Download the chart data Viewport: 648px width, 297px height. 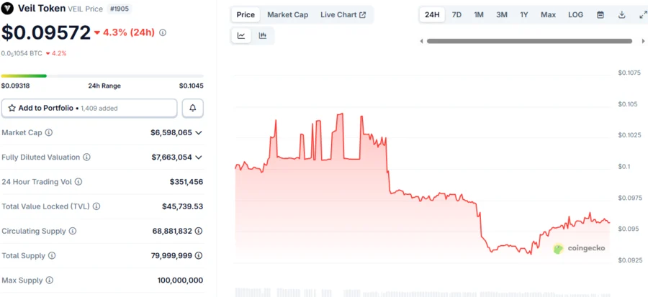tap(622, 14)
